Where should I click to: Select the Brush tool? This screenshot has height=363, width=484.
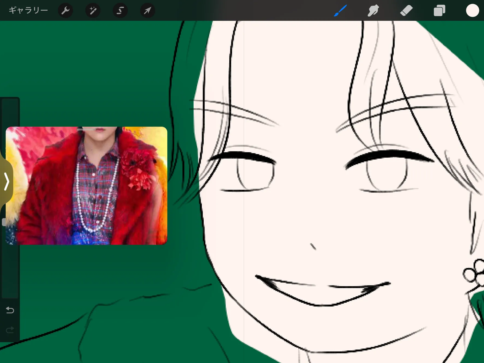click(340, 10)
